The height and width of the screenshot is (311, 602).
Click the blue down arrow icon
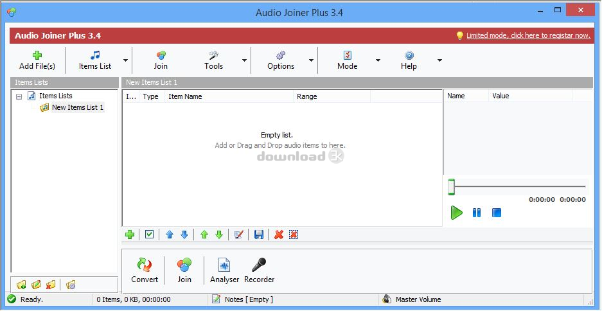coord(184,235)
